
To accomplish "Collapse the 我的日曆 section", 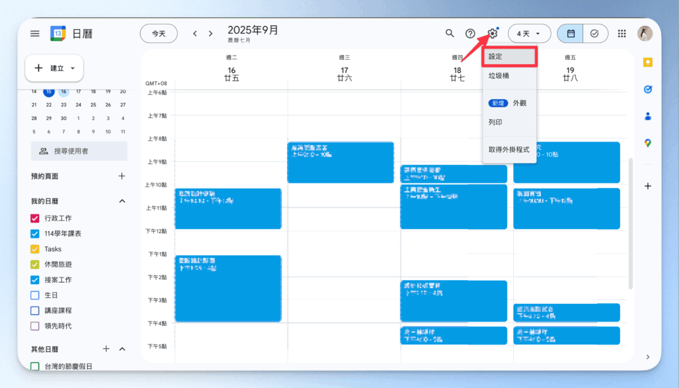I will coord(122,201).
